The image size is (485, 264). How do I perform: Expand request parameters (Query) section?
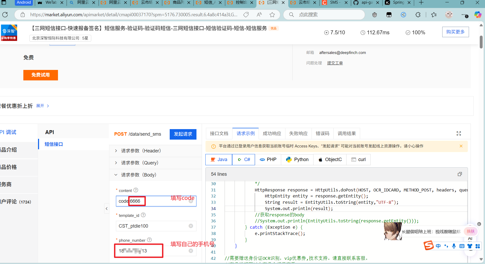click(x=155, y=163)
